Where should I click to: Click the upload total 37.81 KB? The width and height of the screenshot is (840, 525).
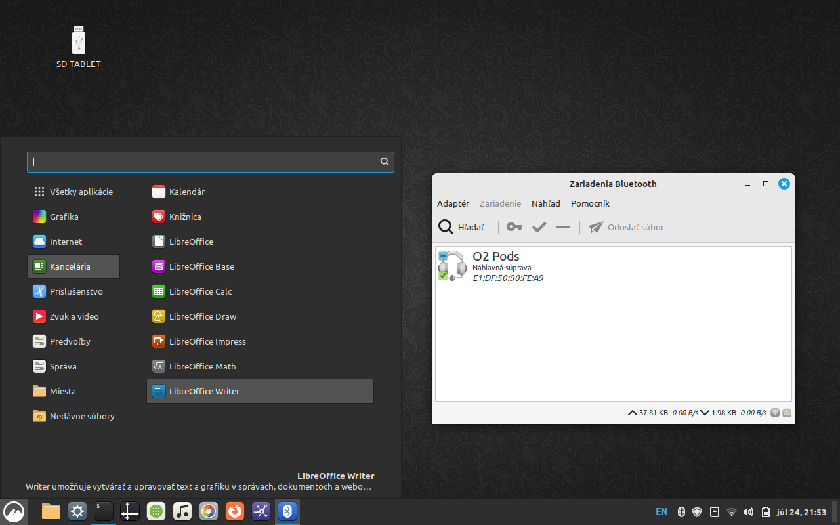pos(653,413)
